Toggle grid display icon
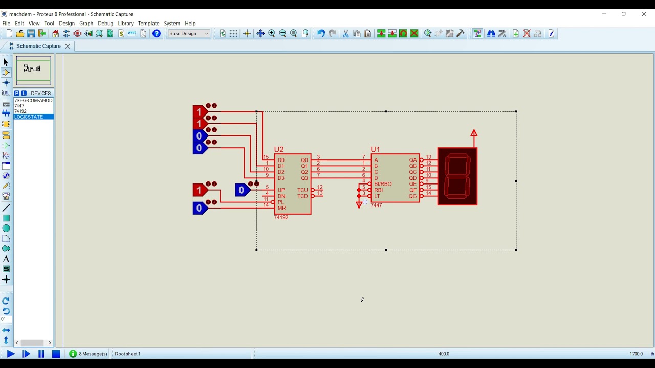This screenshot has height=368, width=655. 233,34
